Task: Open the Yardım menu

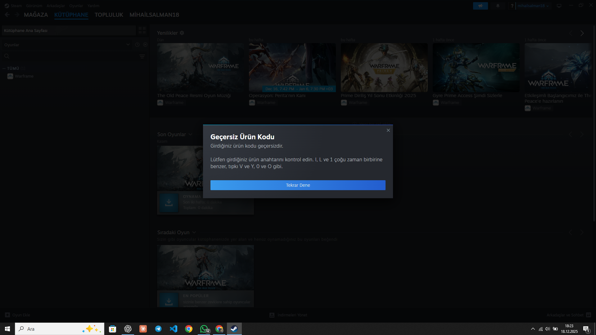Action: pyautogui.click(x=93, y=6)
